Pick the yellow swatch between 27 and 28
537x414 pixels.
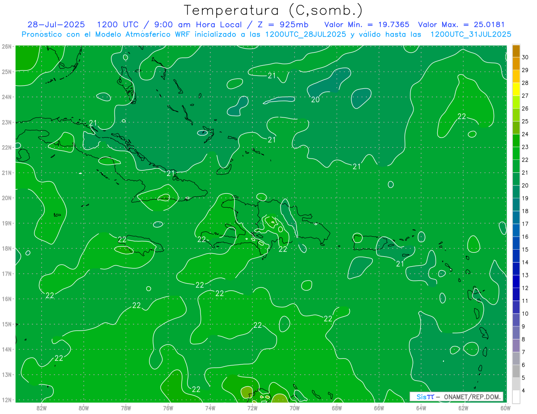[516, 89]
